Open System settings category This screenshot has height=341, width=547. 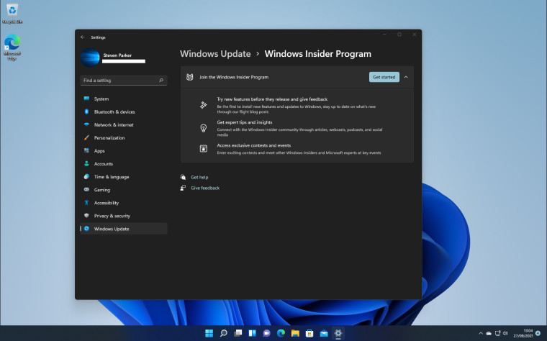(x=124, y=99)
